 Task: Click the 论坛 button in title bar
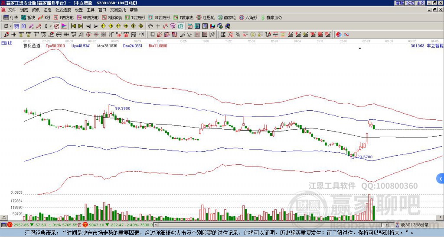410,3
